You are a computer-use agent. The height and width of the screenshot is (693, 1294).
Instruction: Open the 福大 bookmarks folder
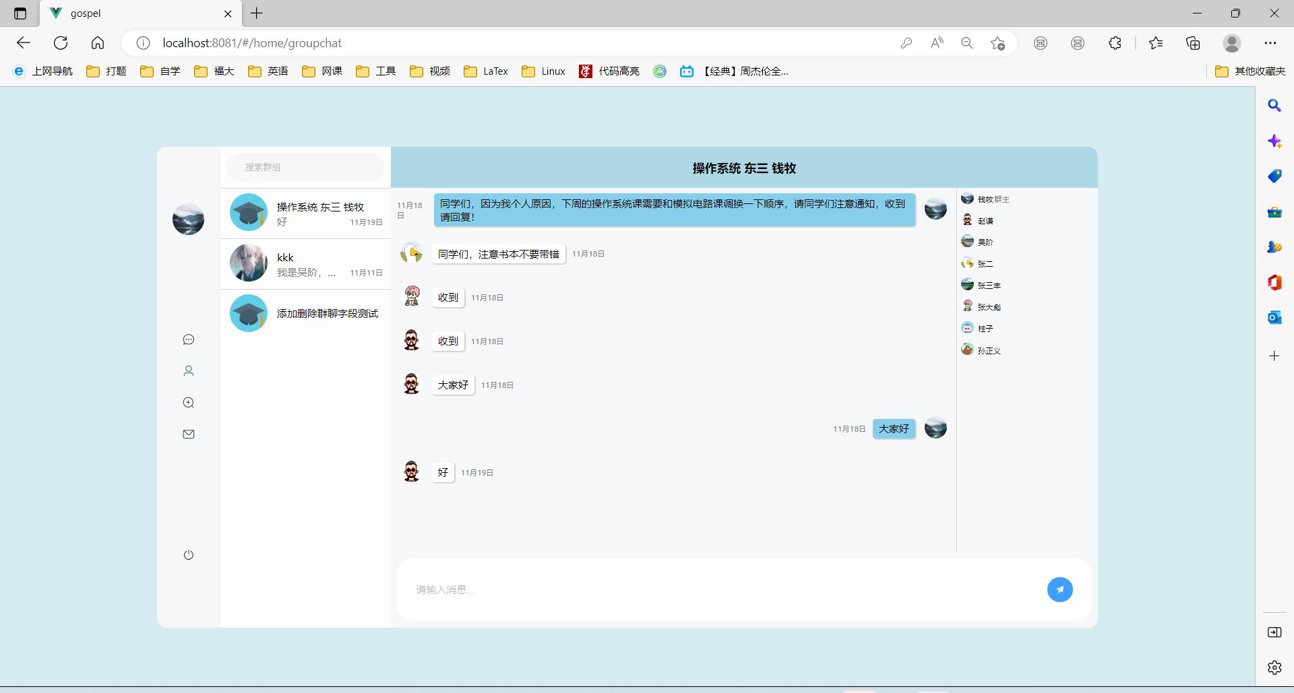(214, 71)
